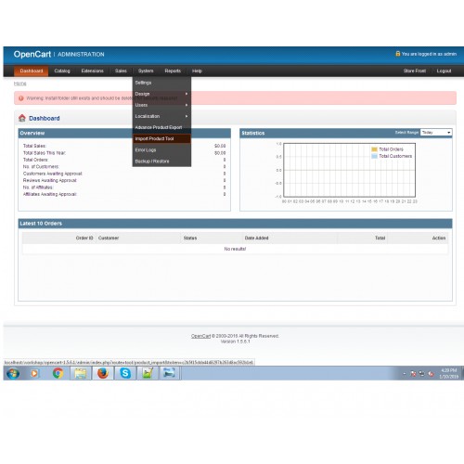
Task: Select Import Product Tool menu item
Action: coord(161,138)
